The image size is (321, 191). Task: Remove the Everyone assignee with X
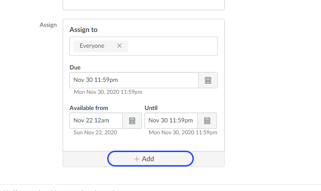click(x=119, y=46)
